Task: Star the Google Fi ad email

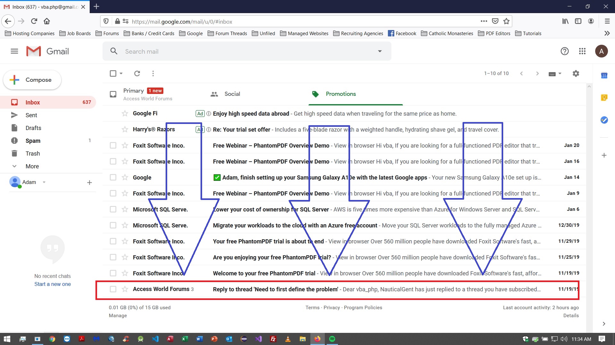Action: (125, 113)
